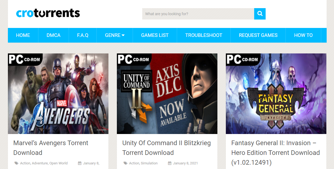Select the Action category under Marvel's Avengers
334x169 pixels.
tap(25, 163)
